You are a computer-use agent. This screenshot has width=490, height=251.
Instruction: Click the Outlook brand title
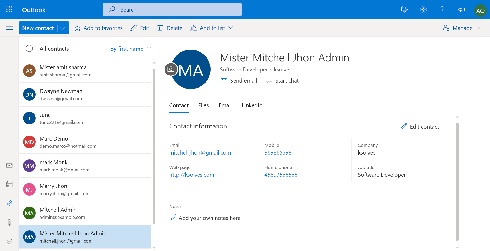(34, 10)
